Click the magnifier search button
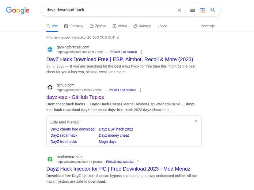 213,10
